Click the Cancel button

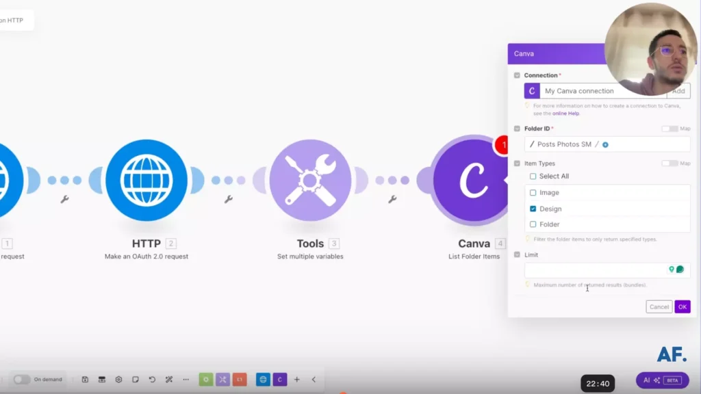click(659, 307)
